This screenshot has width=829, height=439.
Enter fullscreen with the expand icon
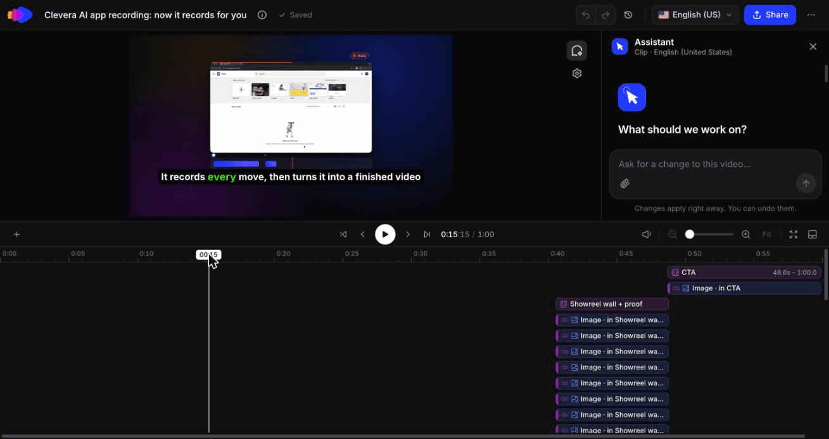coord(794,234)
